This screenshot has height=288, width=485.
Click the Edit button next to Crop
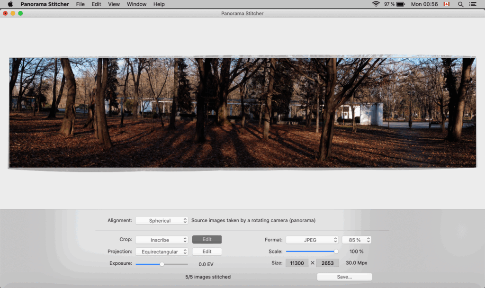(207, 239)
